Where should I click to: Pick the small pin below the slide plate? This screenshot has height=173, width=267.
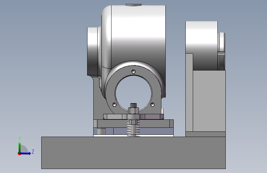pyautogui.click(x=101, y=131)
